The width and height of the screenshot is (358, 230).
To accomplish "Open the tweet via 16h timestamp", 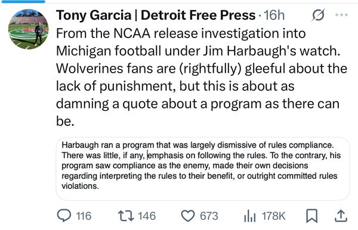I will [274, 15].
